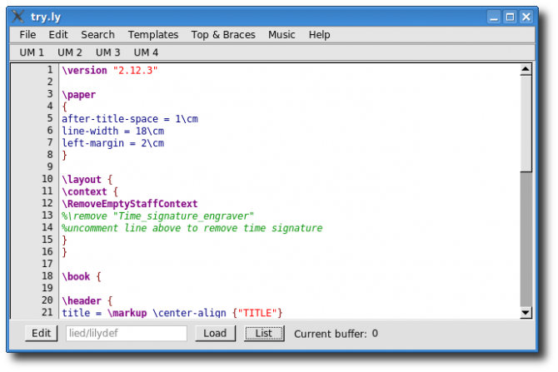Close the try.ly window
This screenshot has width=558, height=372.
click(526, 17)
